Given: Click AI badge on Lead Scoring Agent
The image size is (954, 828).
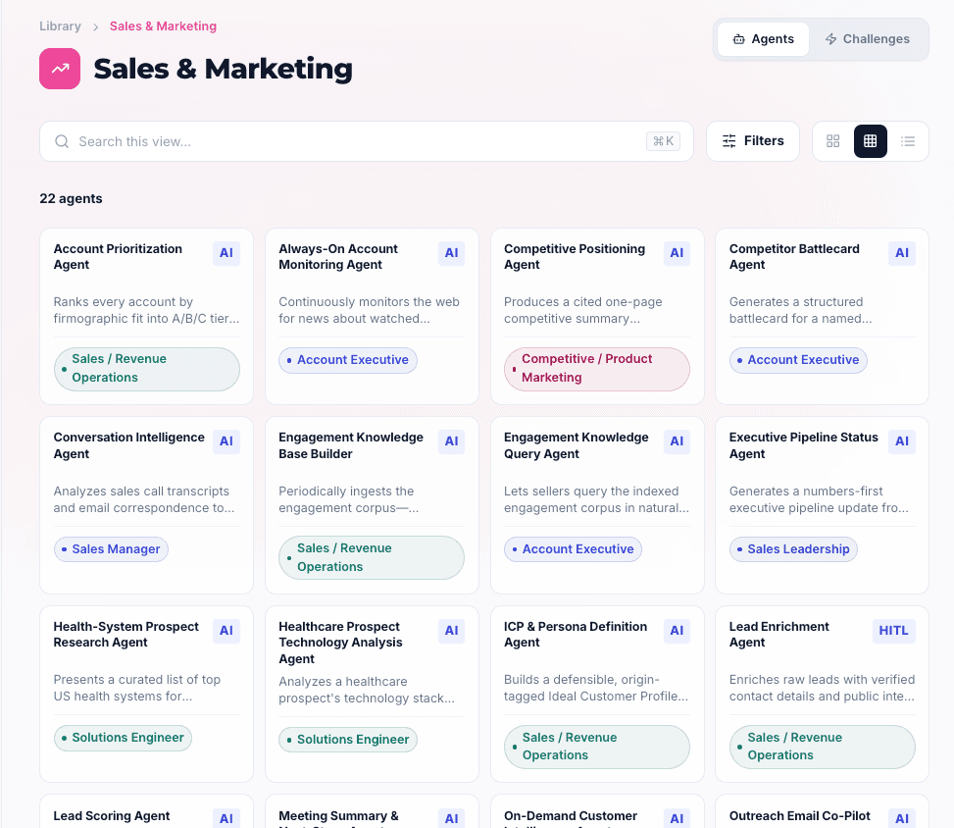Looking at the screenshot, I should [x=226, y=818].
